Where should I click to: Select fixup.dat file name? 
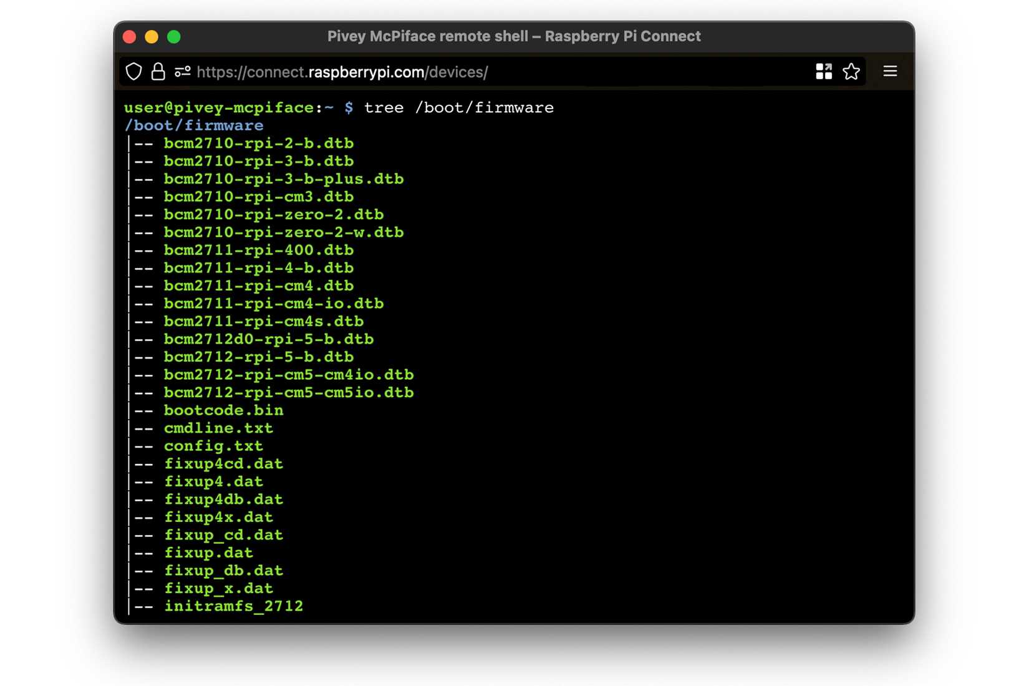[209, 553]
